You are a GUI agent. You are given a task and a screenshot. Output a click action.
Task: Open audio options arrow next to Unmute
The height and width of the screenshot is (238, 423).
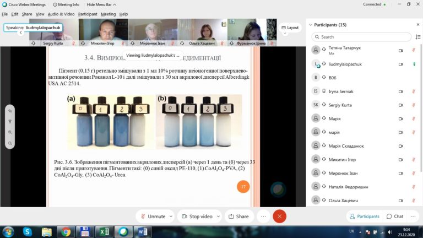[x=171, y=217]
